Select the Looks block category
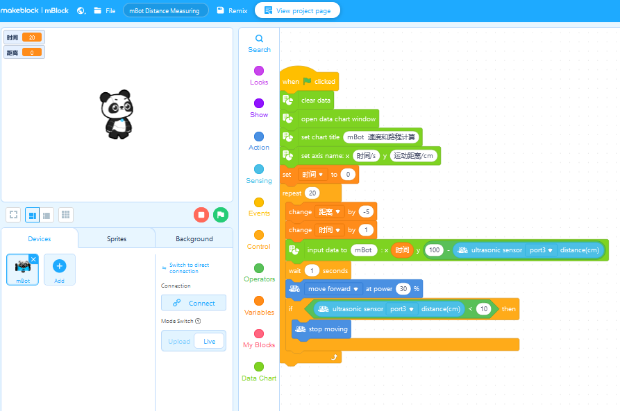This screenshot has height=411, width=620. coord(259,76)
